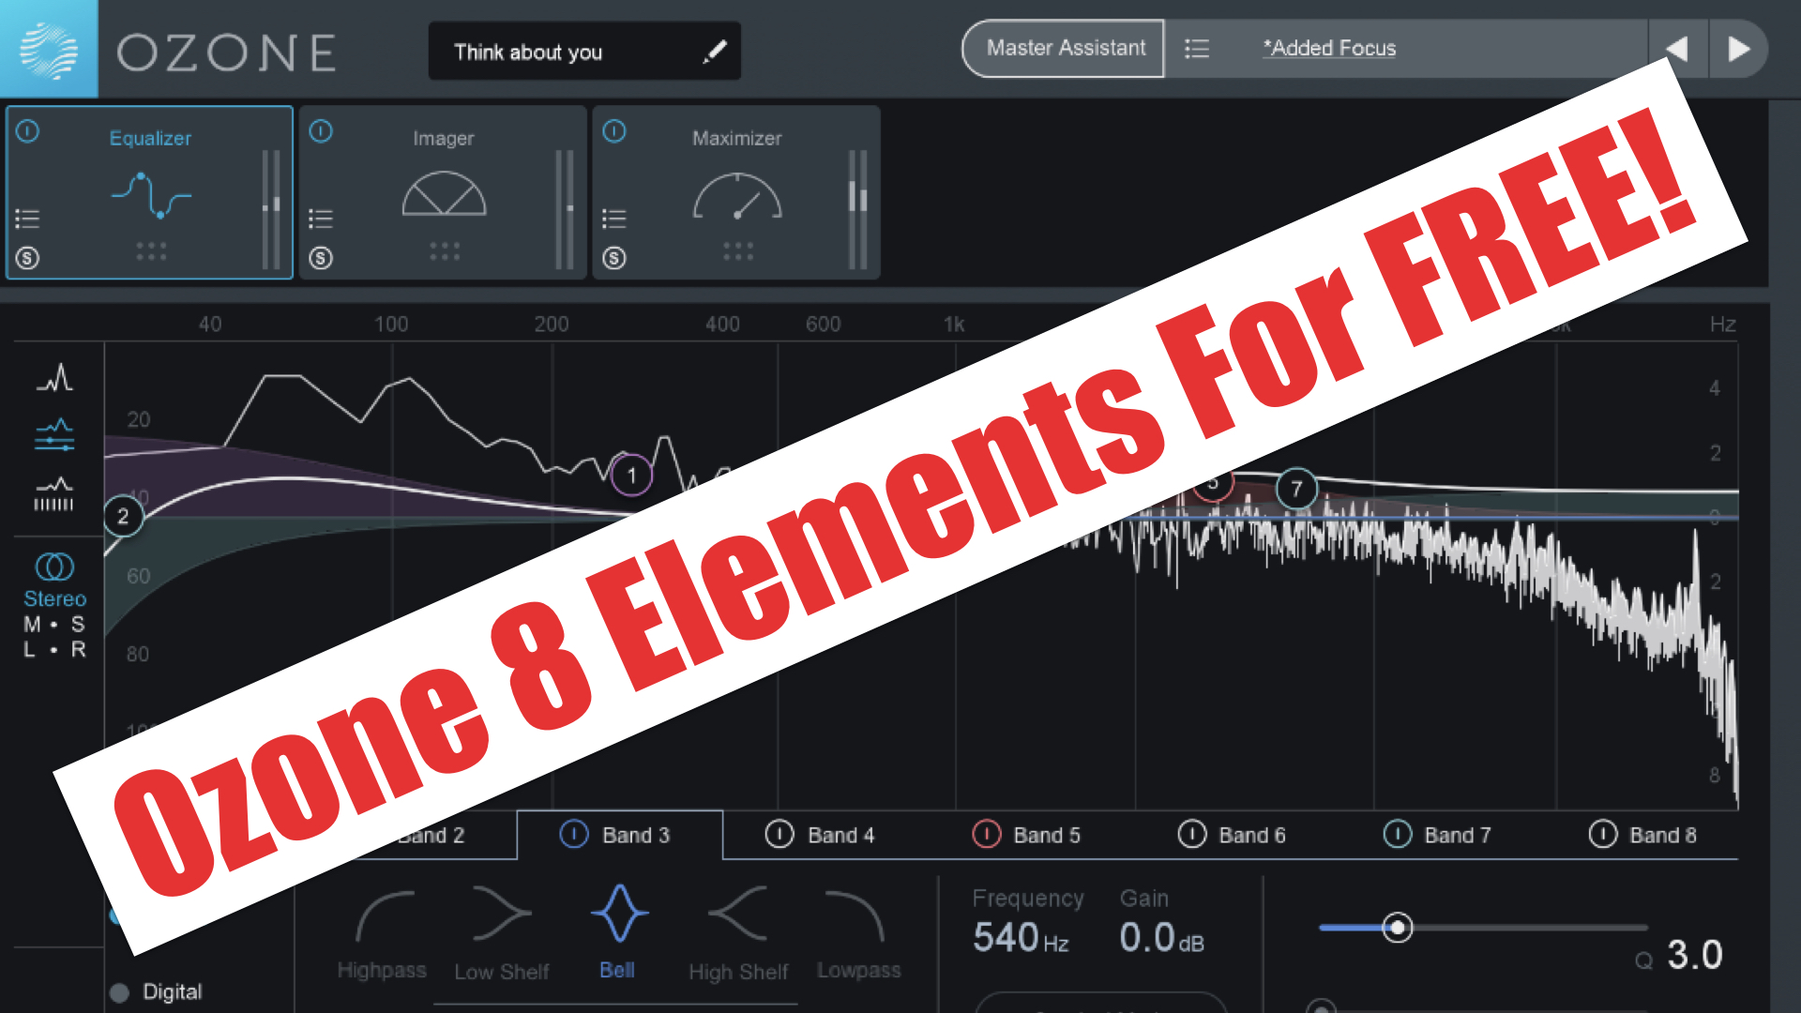Open the Equalizer preset options list
This screenshot has width=1801, height=1013.
[28, 219]
